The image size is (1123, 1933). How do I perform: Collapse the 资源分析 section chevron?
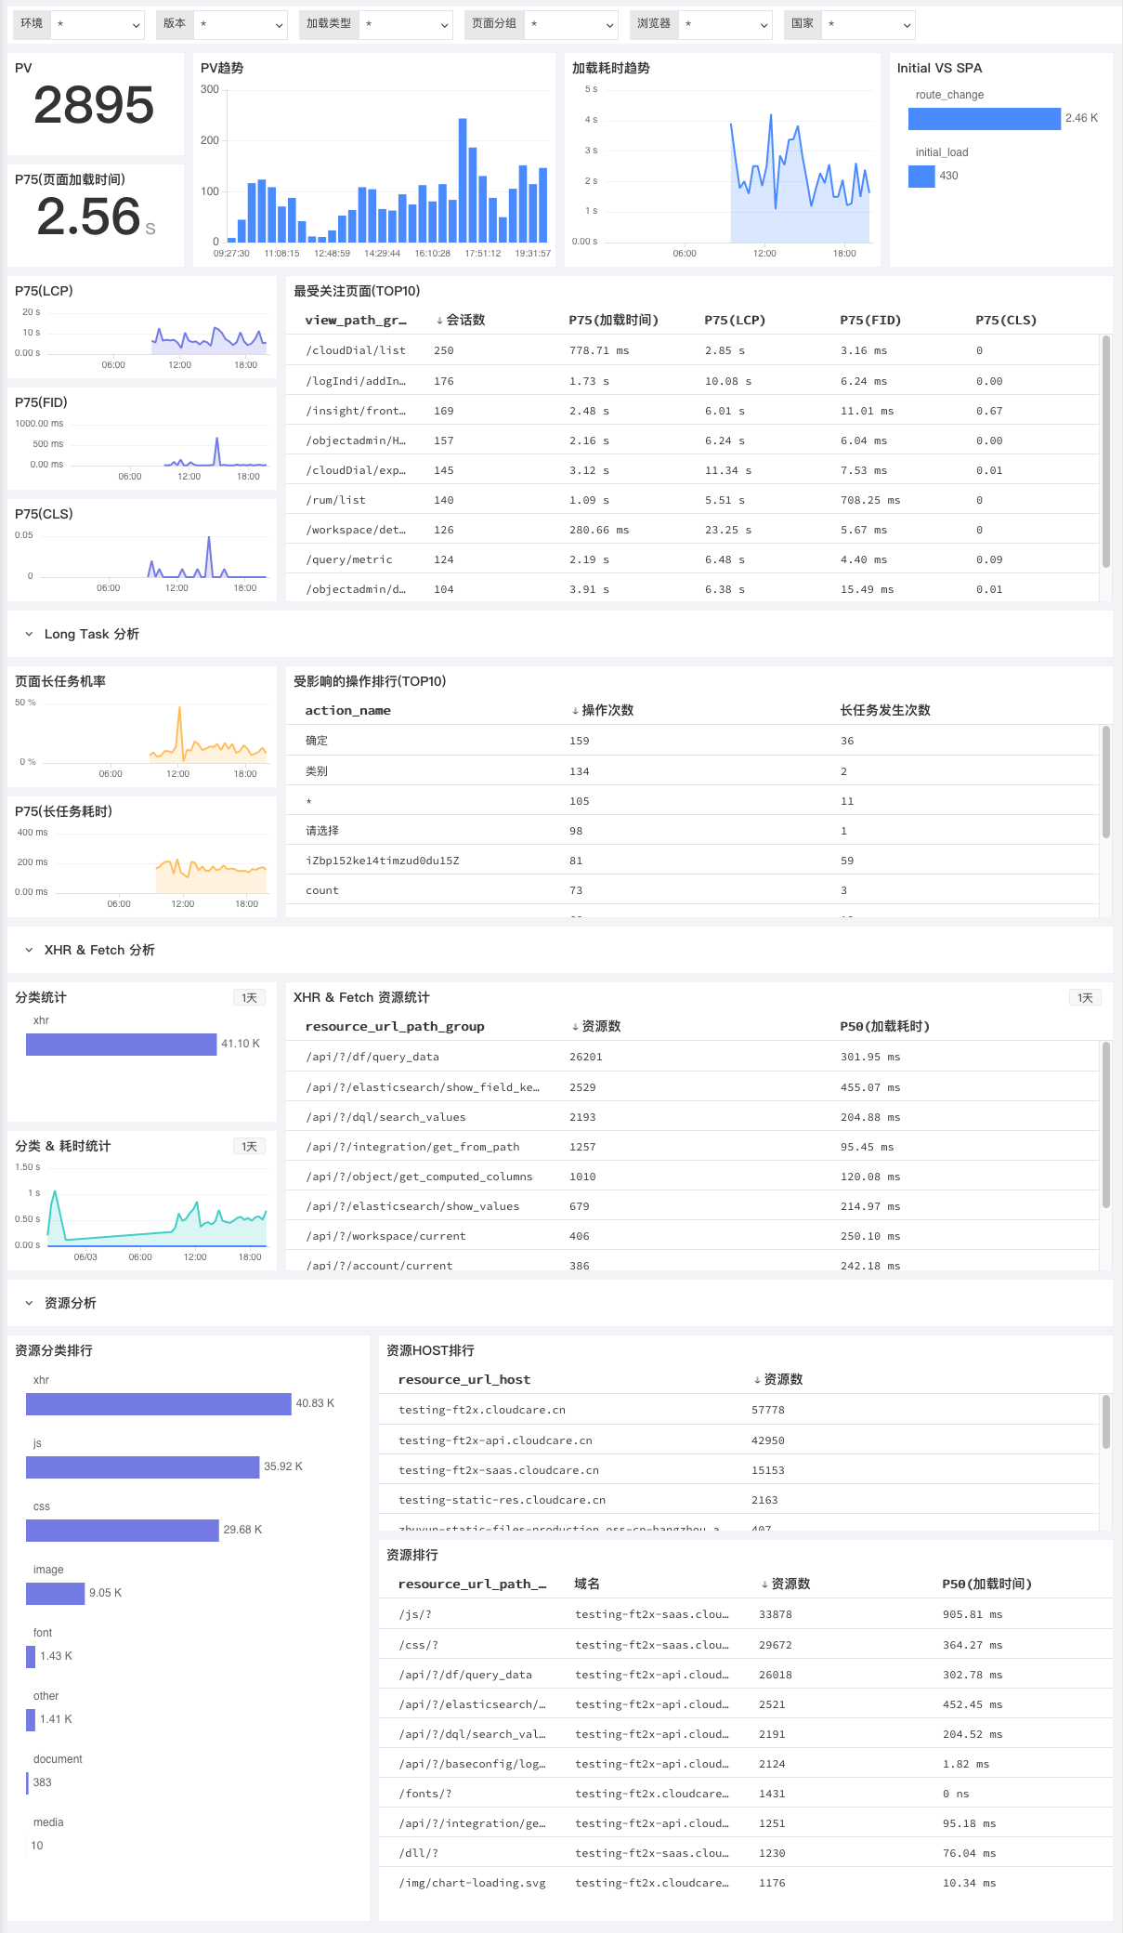point(29,1303)
